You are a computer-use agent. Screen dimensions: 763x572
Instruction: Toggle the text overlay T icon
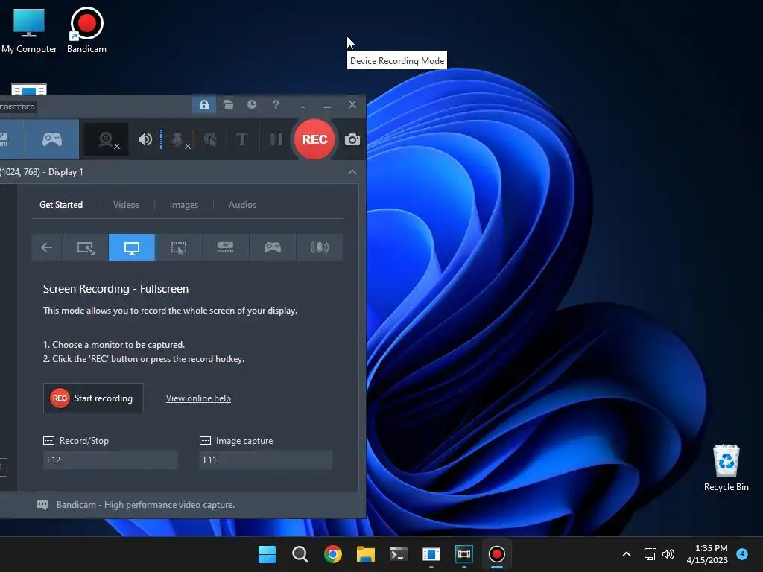pyautogui.click(x=242, y=139)
